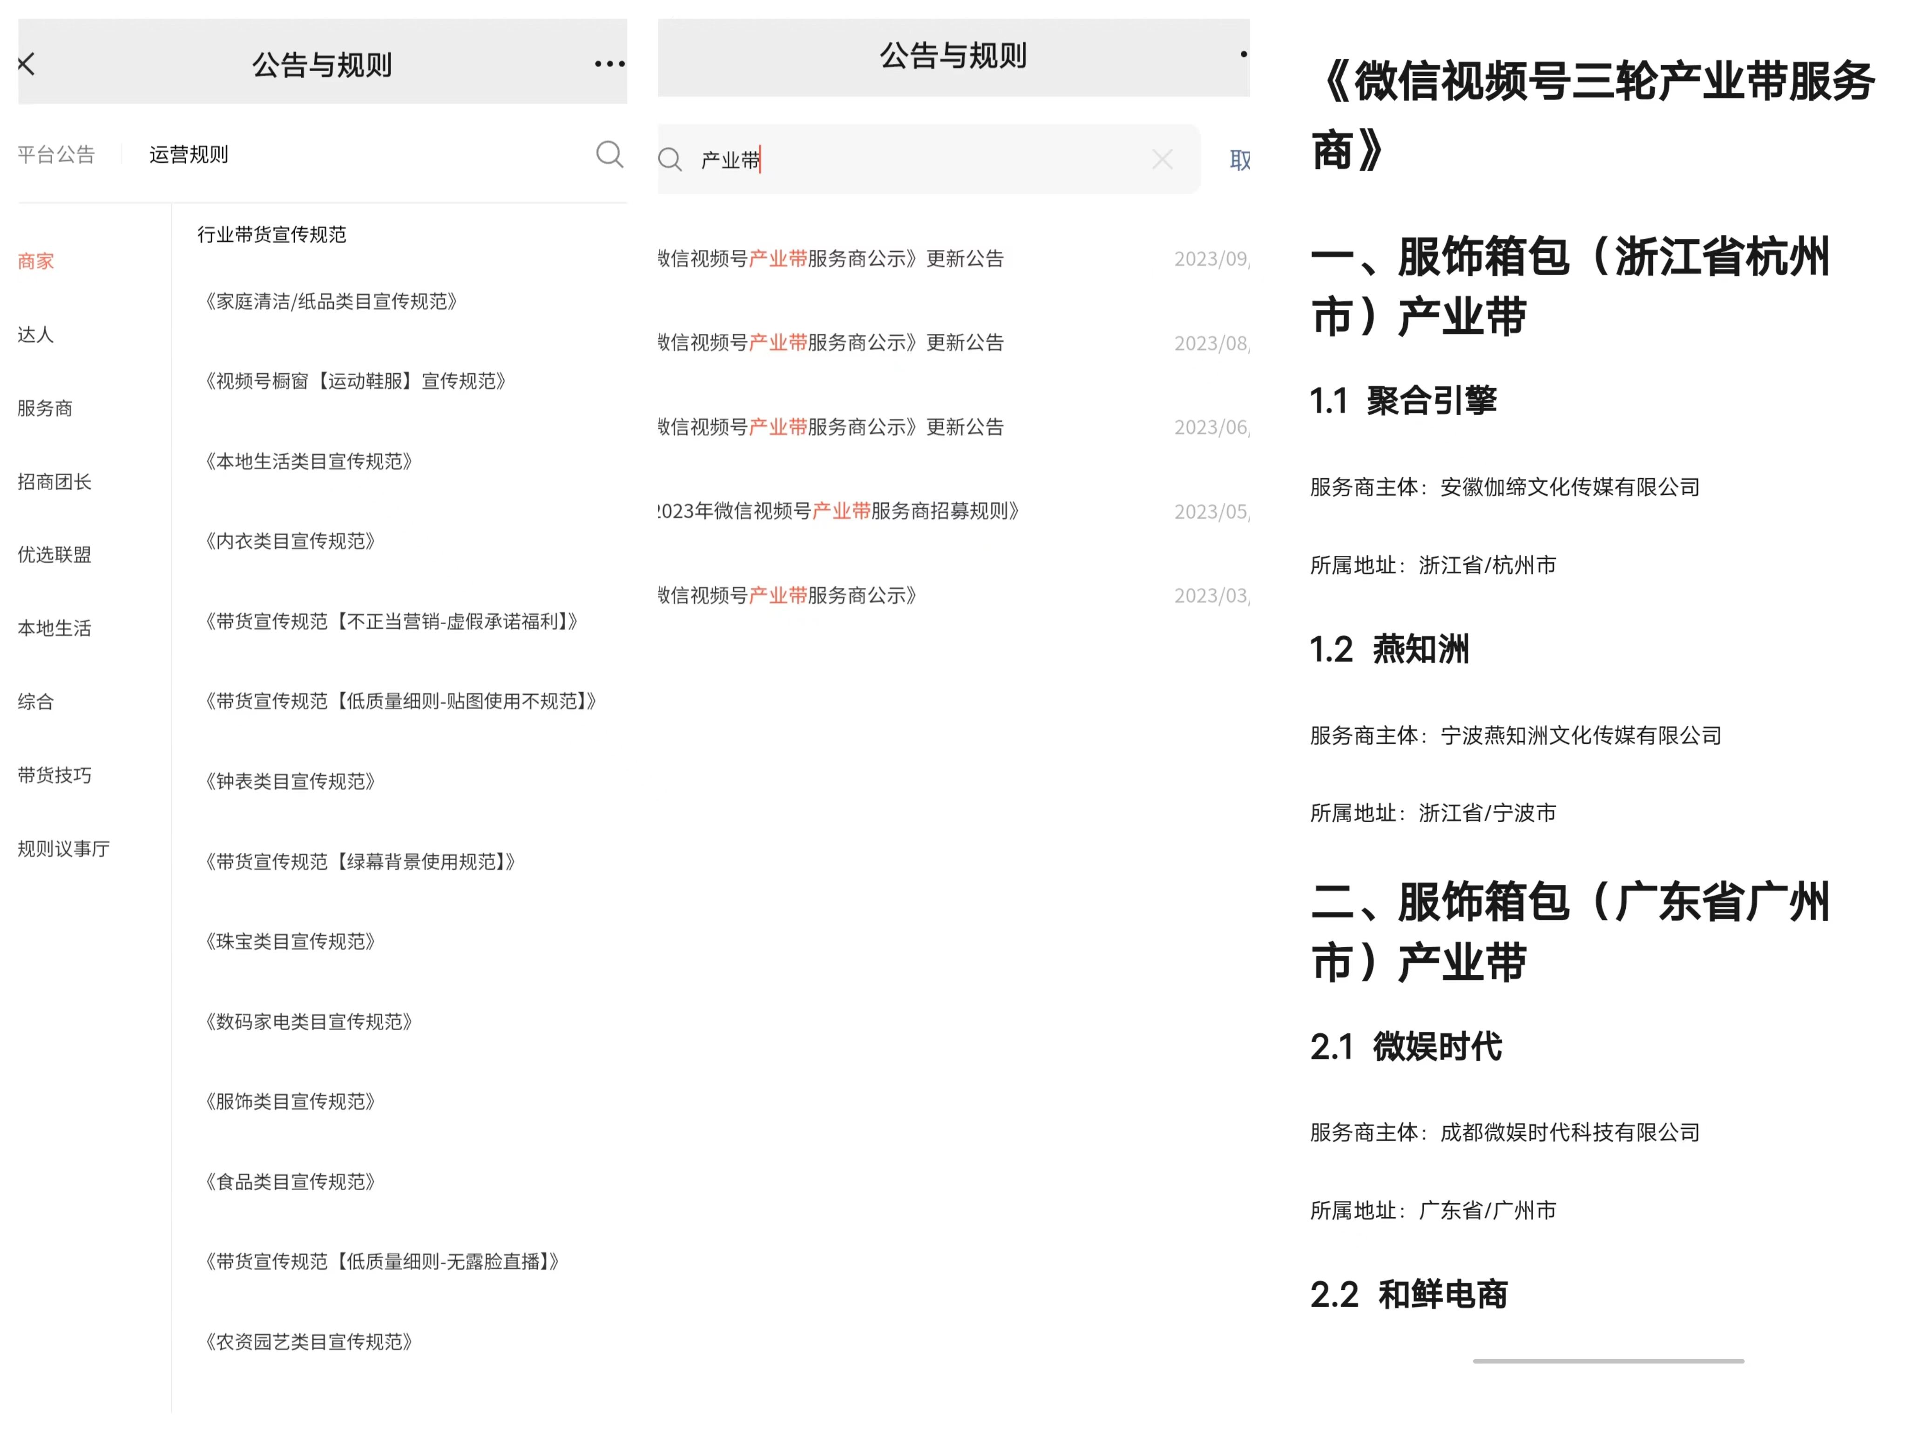Viewport: 1907px width, 1430px height.
Task: Click 宁波燕知洲文化传媒有限公司 text
Action: [1581, 735]
